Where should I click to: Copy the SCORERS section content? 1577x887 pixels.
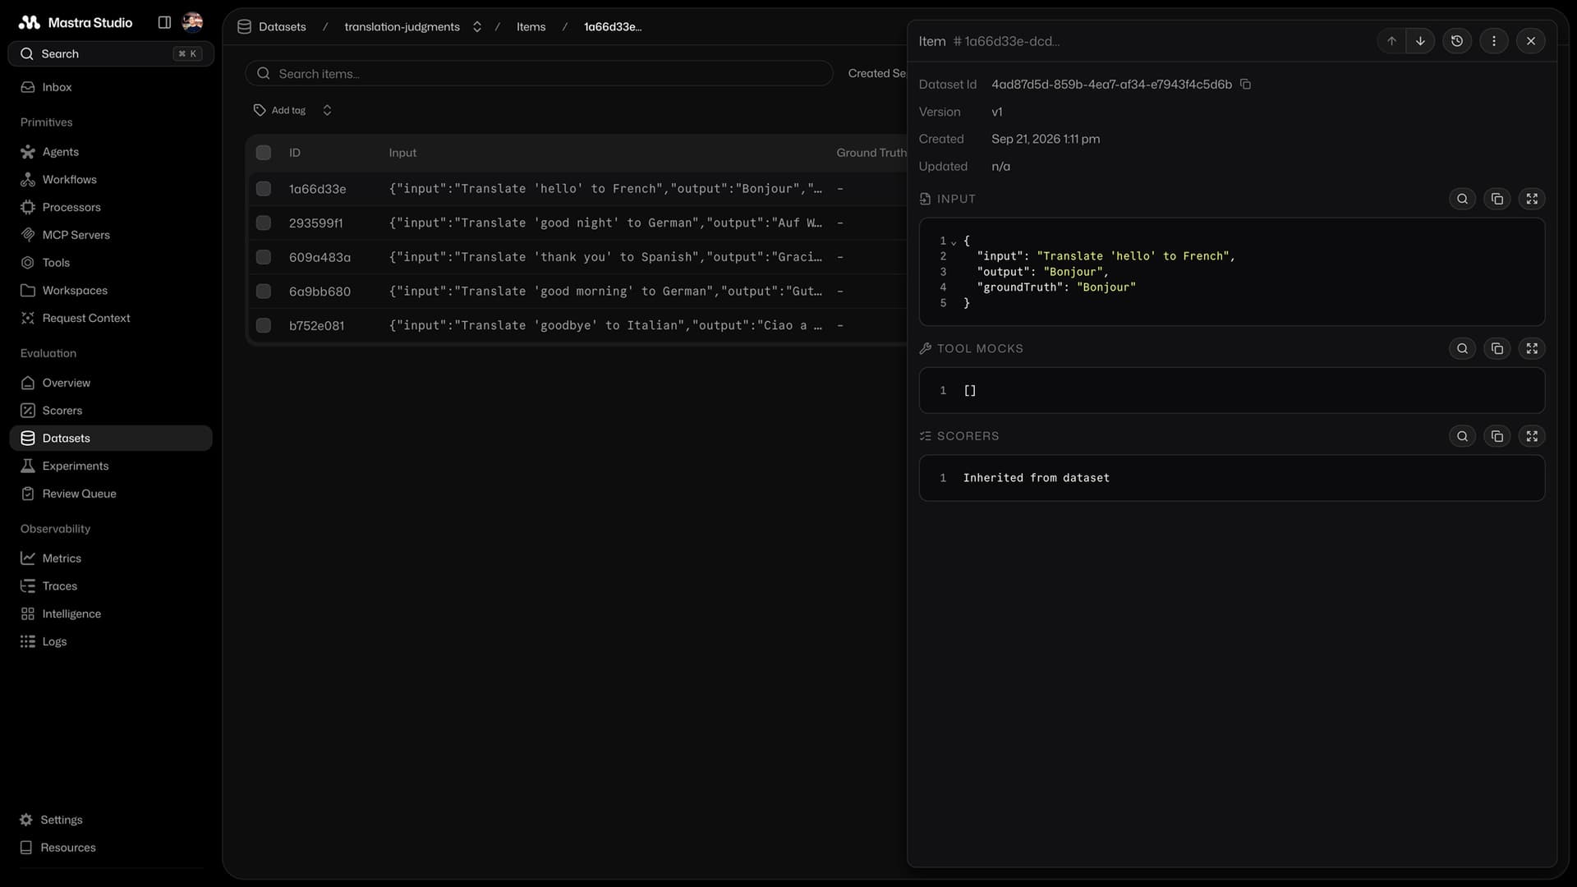[1497, 436]
